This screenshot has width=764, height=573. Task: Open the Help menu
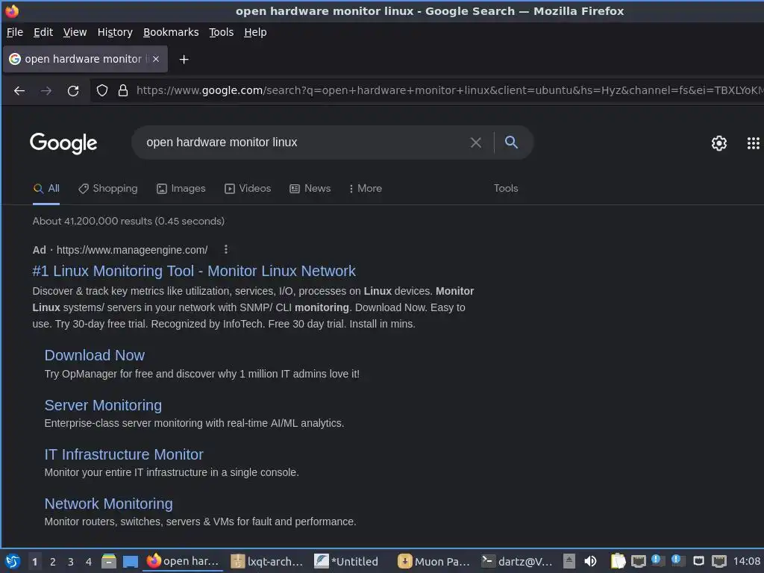point(255,32)
